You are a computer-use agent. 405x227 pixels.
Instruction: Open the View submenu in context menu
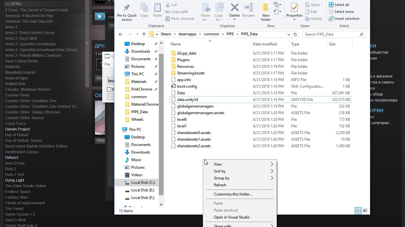(240, 164)
